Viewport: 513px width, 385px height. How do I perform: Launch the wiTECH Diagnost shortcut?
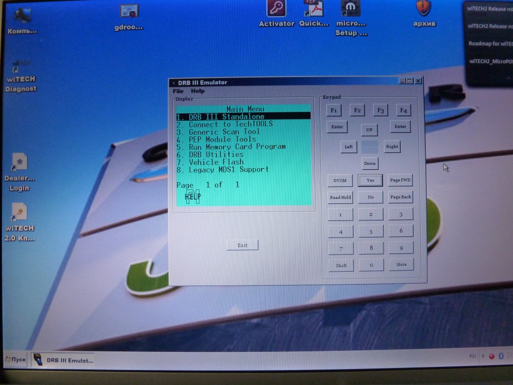[21, 76]
